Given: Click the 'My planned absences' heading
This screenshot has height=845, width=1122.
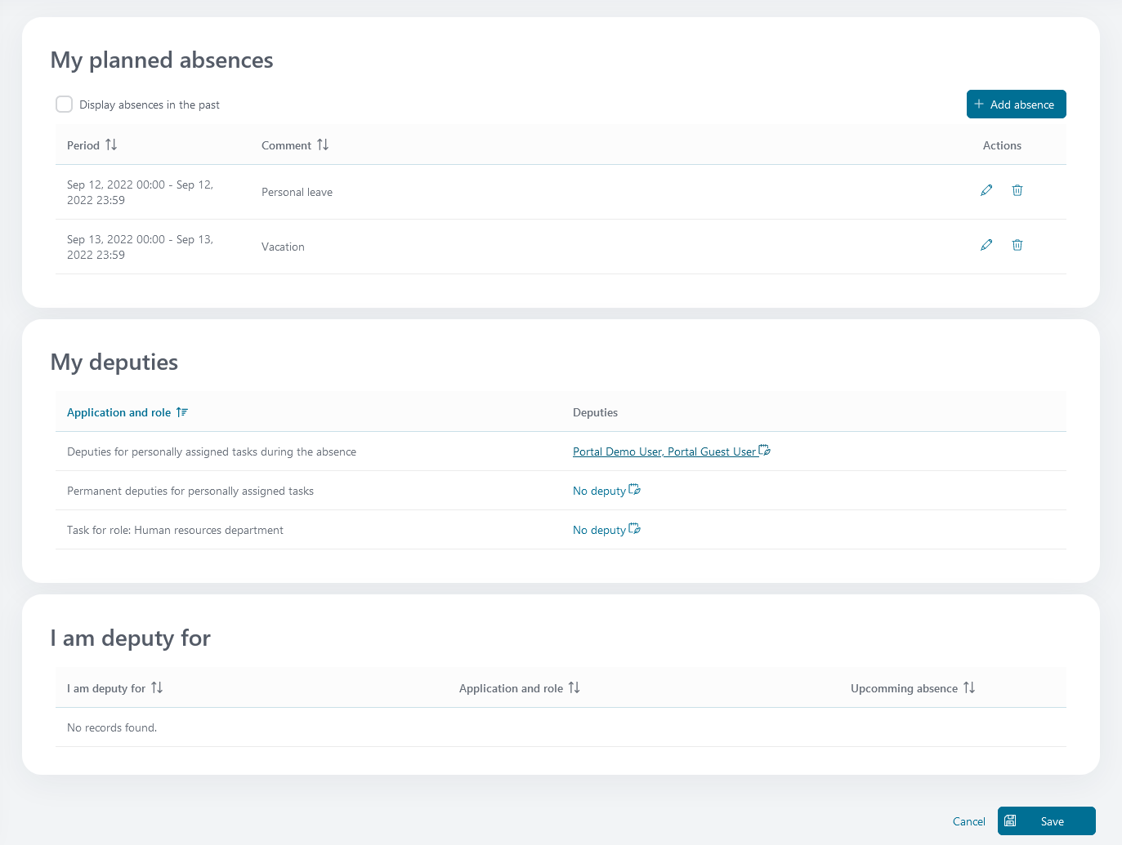Looking at the screenshot, I should (162, 60).
